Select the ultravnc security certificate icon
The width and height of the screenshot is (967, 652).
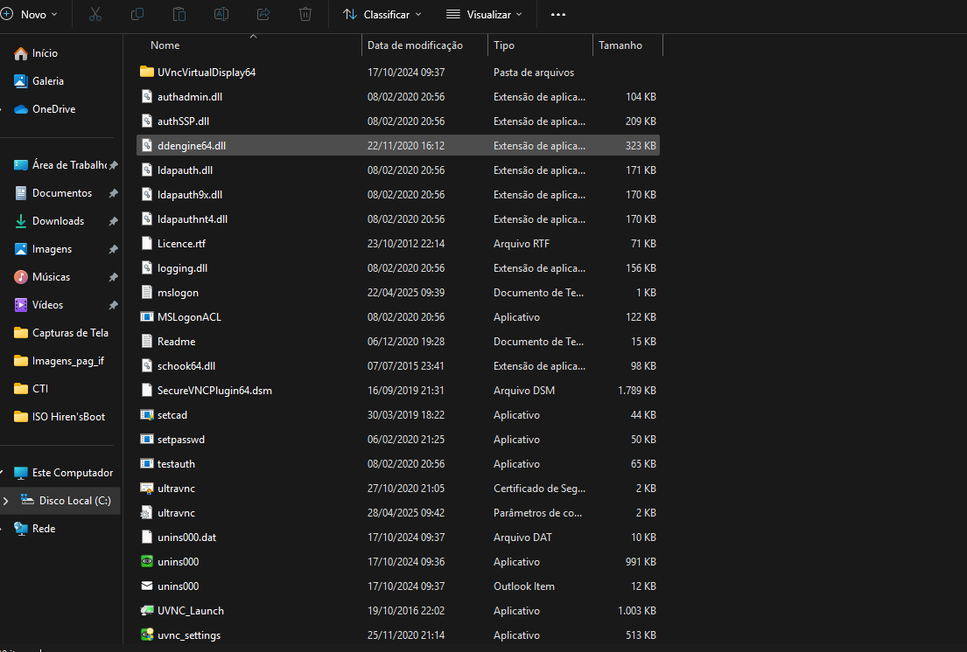click(147, 489)
